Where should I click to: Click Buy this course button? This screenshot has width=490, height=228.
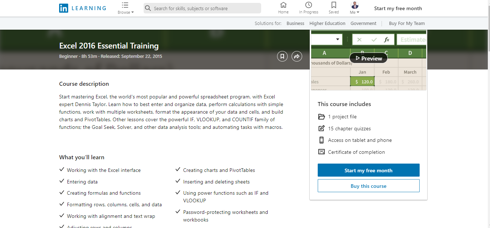[368, 186]
